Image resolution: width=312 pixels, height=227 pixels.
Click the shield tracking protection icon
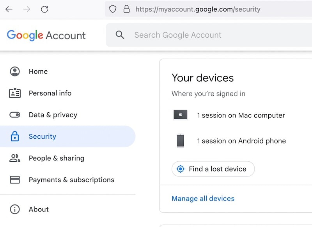113,9
